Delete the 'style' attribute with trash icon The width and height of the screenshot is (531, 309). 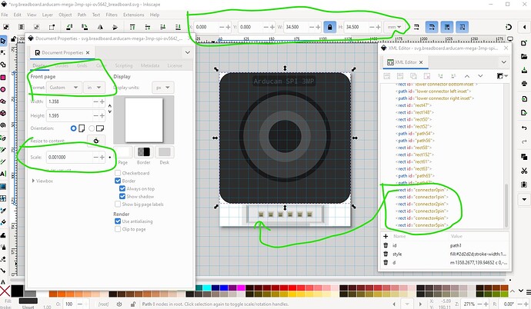tap(387, 253)
